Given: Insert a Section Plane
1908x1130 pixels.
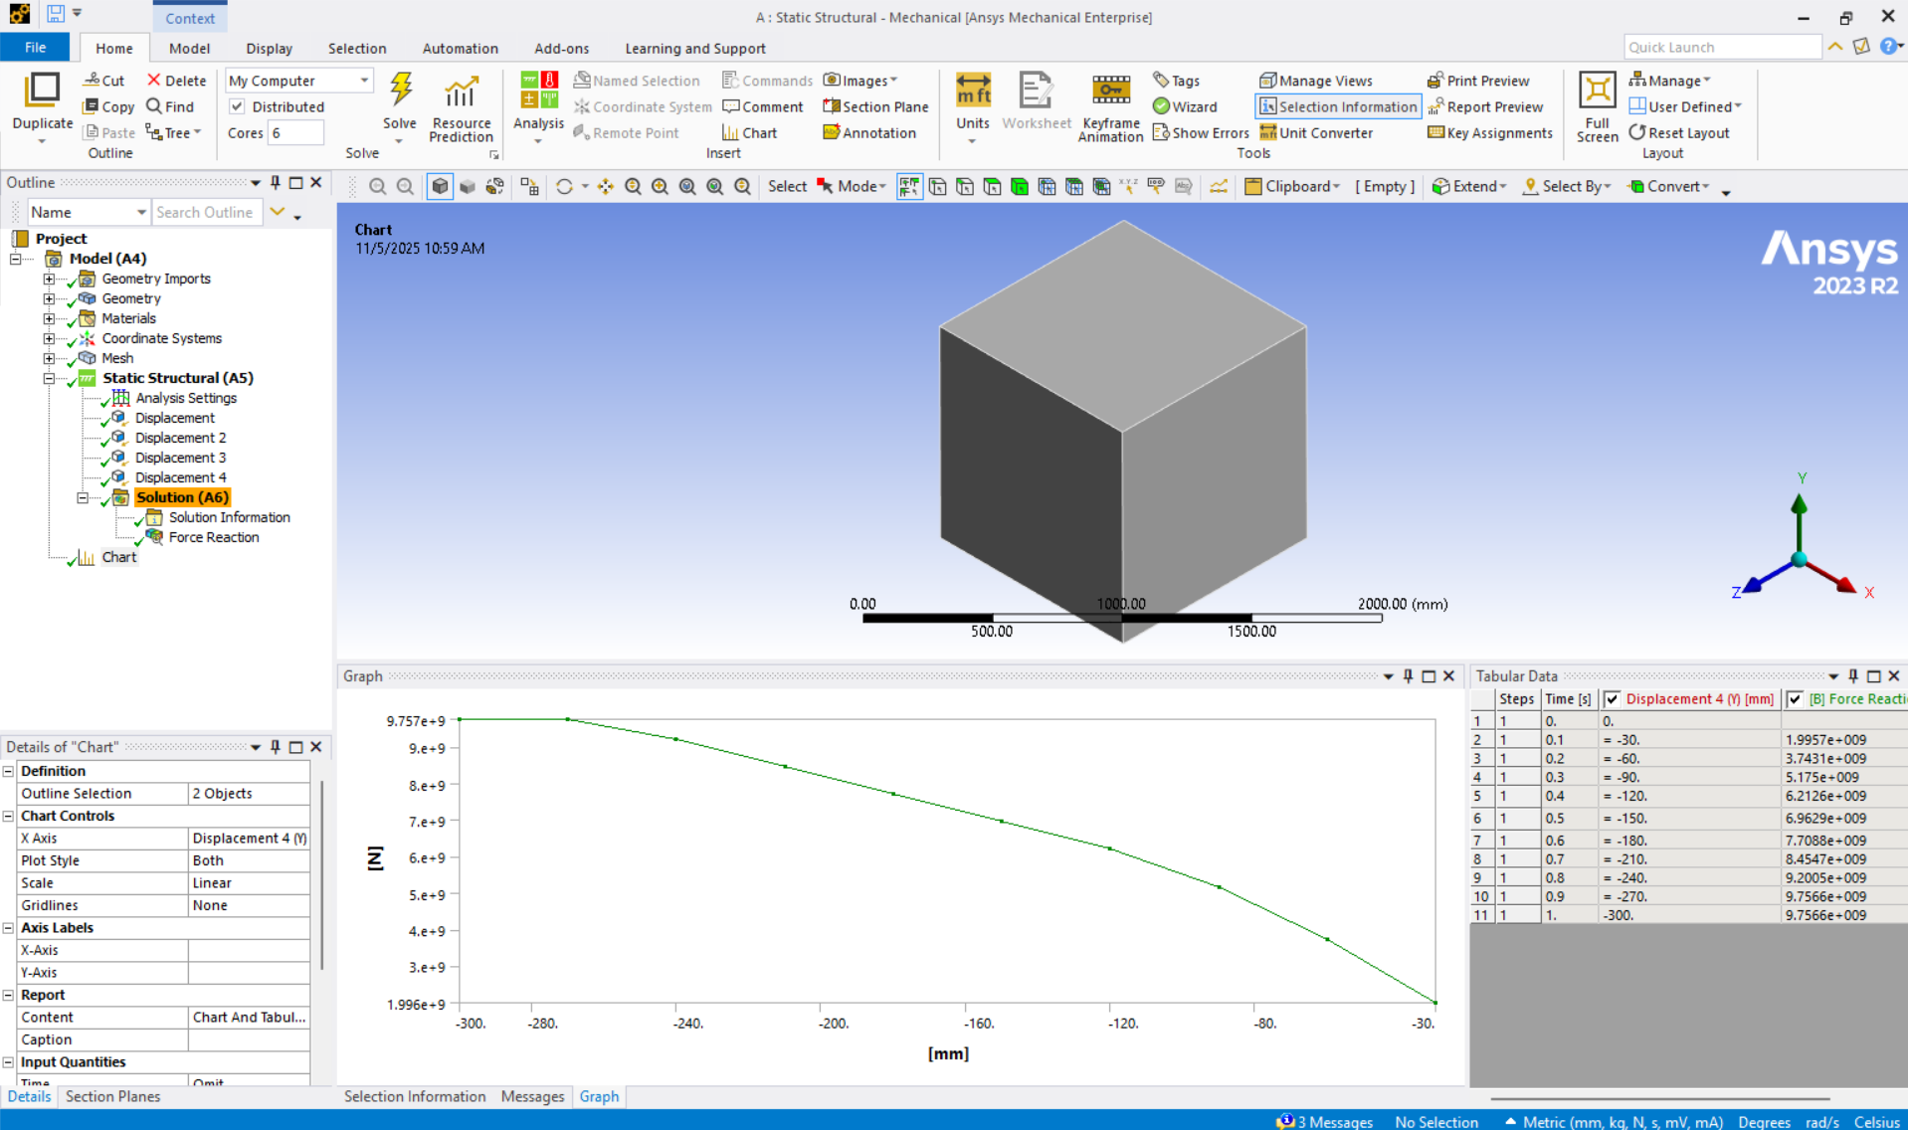Looking at the screenshot, I should (875, 106).
